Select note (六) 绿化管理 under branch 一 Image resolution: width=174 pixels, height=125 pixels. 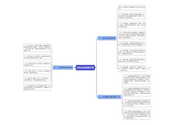[x=132, y=60]
